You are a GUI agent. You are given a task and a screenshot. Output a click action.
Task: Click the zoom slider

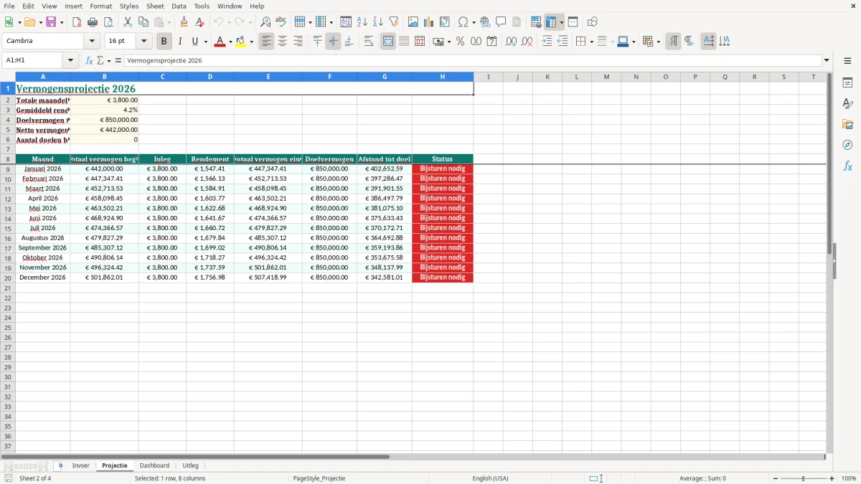(x=804, y=478)
